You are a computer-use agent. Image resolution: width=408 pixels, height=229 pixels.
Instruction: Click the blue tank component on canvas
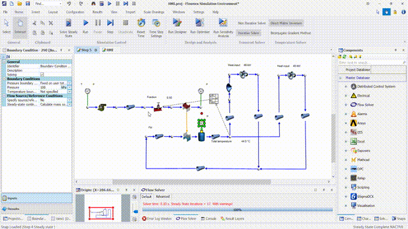point(201,136)
